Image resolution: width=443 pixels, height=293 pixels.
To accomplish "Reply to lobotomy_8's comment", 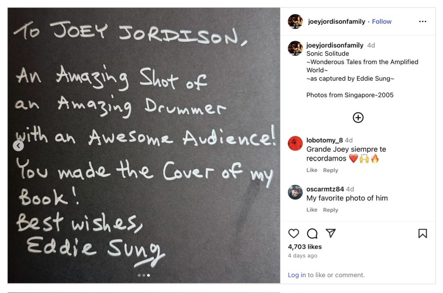I will pyautogui.click(x=331, y=170).
